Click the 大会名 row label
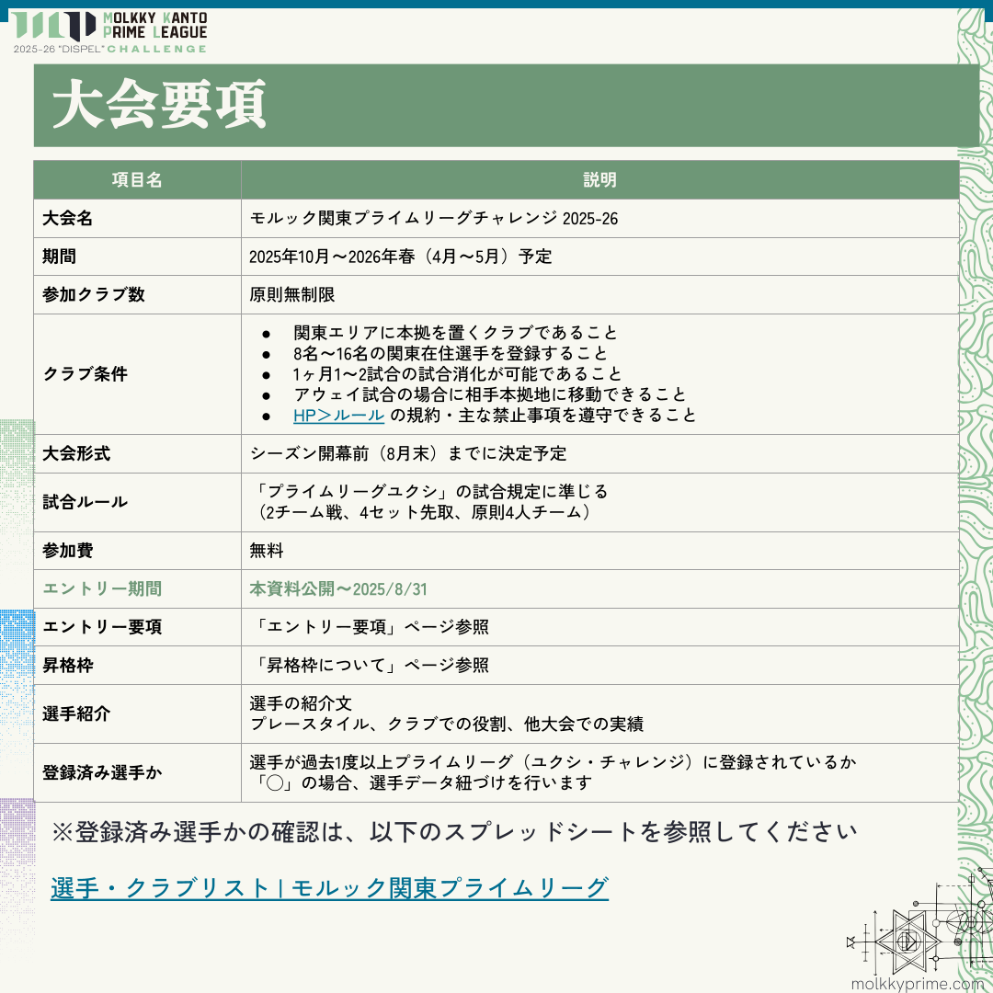Screen dimensions: 993x993 pyautogui.click(x=67, y=219)
